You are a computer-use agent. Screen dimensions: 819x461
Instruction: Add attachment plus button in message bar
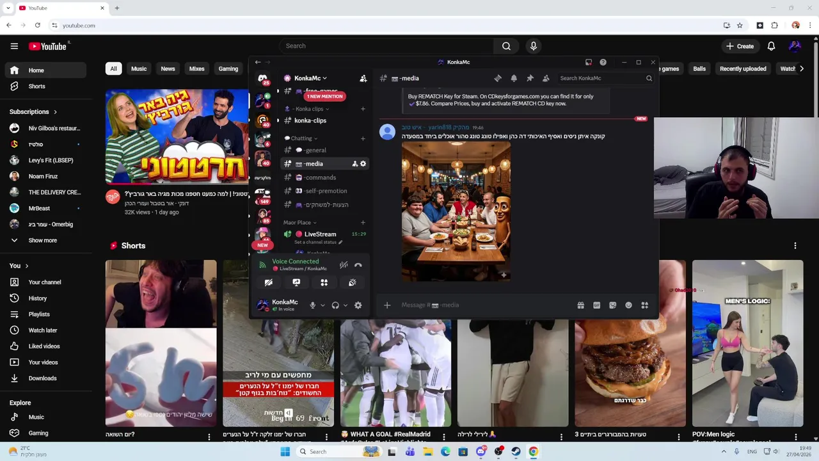pos(387,305)
